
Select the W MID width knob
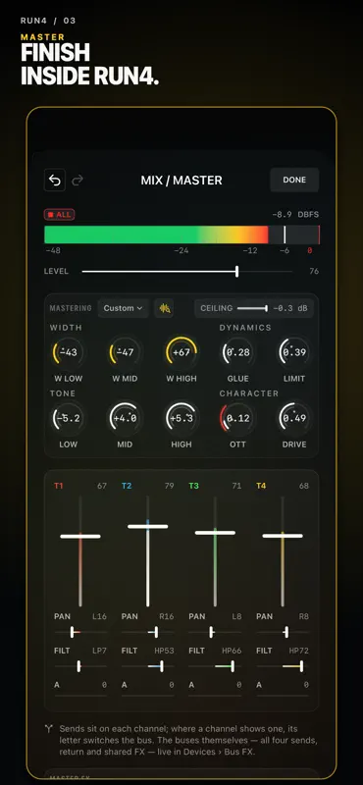point(125,352)
